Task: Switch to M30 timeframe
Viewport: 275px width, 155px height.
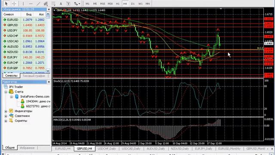Action: click(110, 3)
